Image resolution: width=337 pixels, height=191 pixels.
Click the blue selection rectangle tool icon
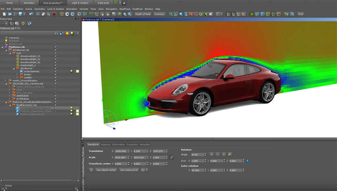[x=181, y=14]
